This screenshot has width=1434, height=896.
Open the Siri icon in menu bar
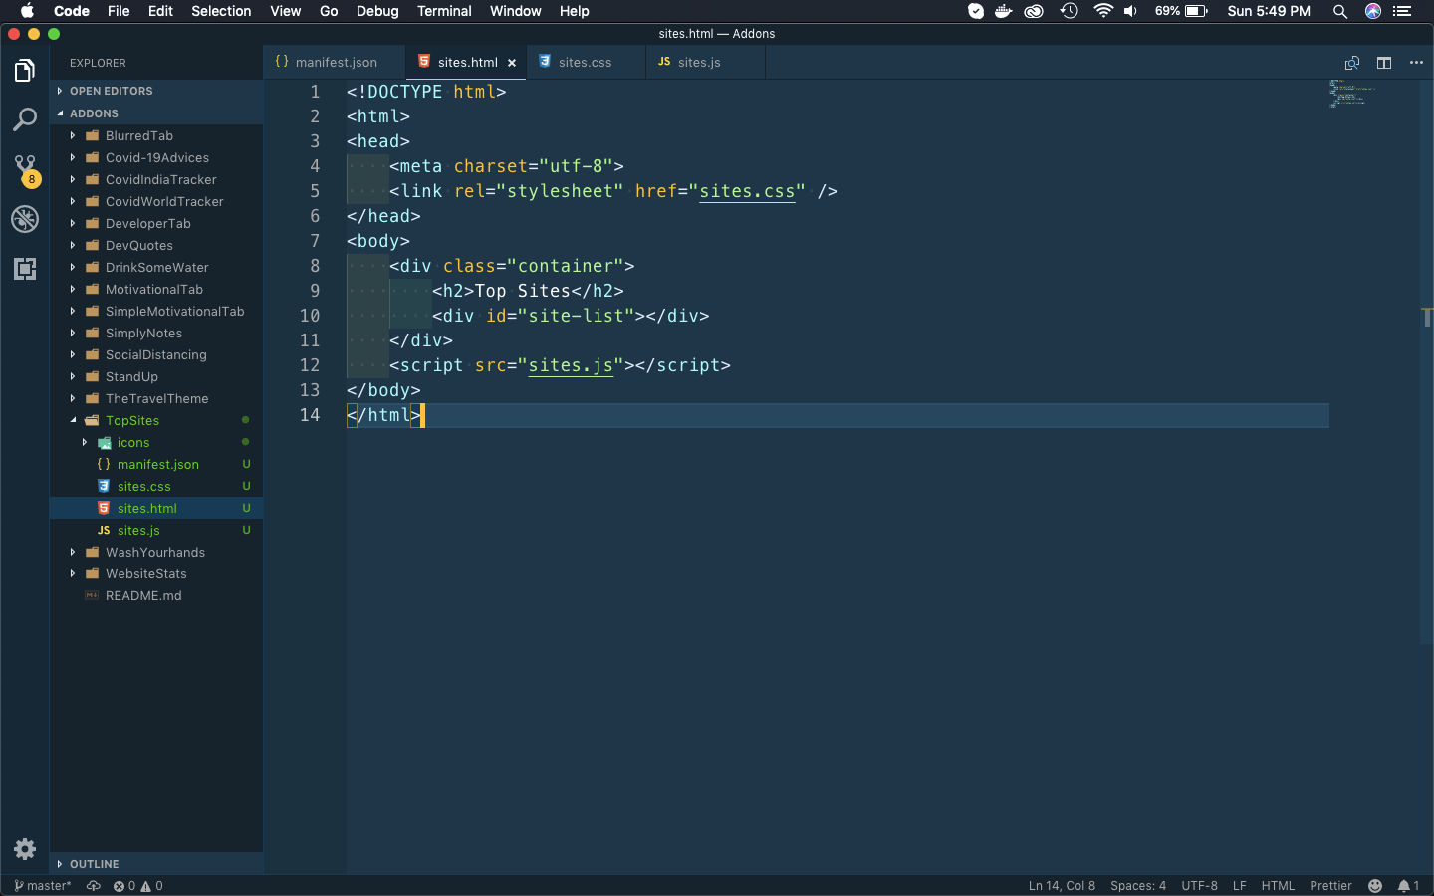1373,11
